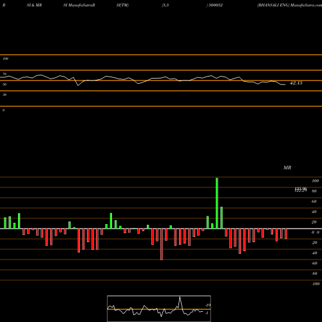Click the MR axis label -60
Image resolution: width=322 pixels, height=322 pixels.
click(x=314, y=263)
